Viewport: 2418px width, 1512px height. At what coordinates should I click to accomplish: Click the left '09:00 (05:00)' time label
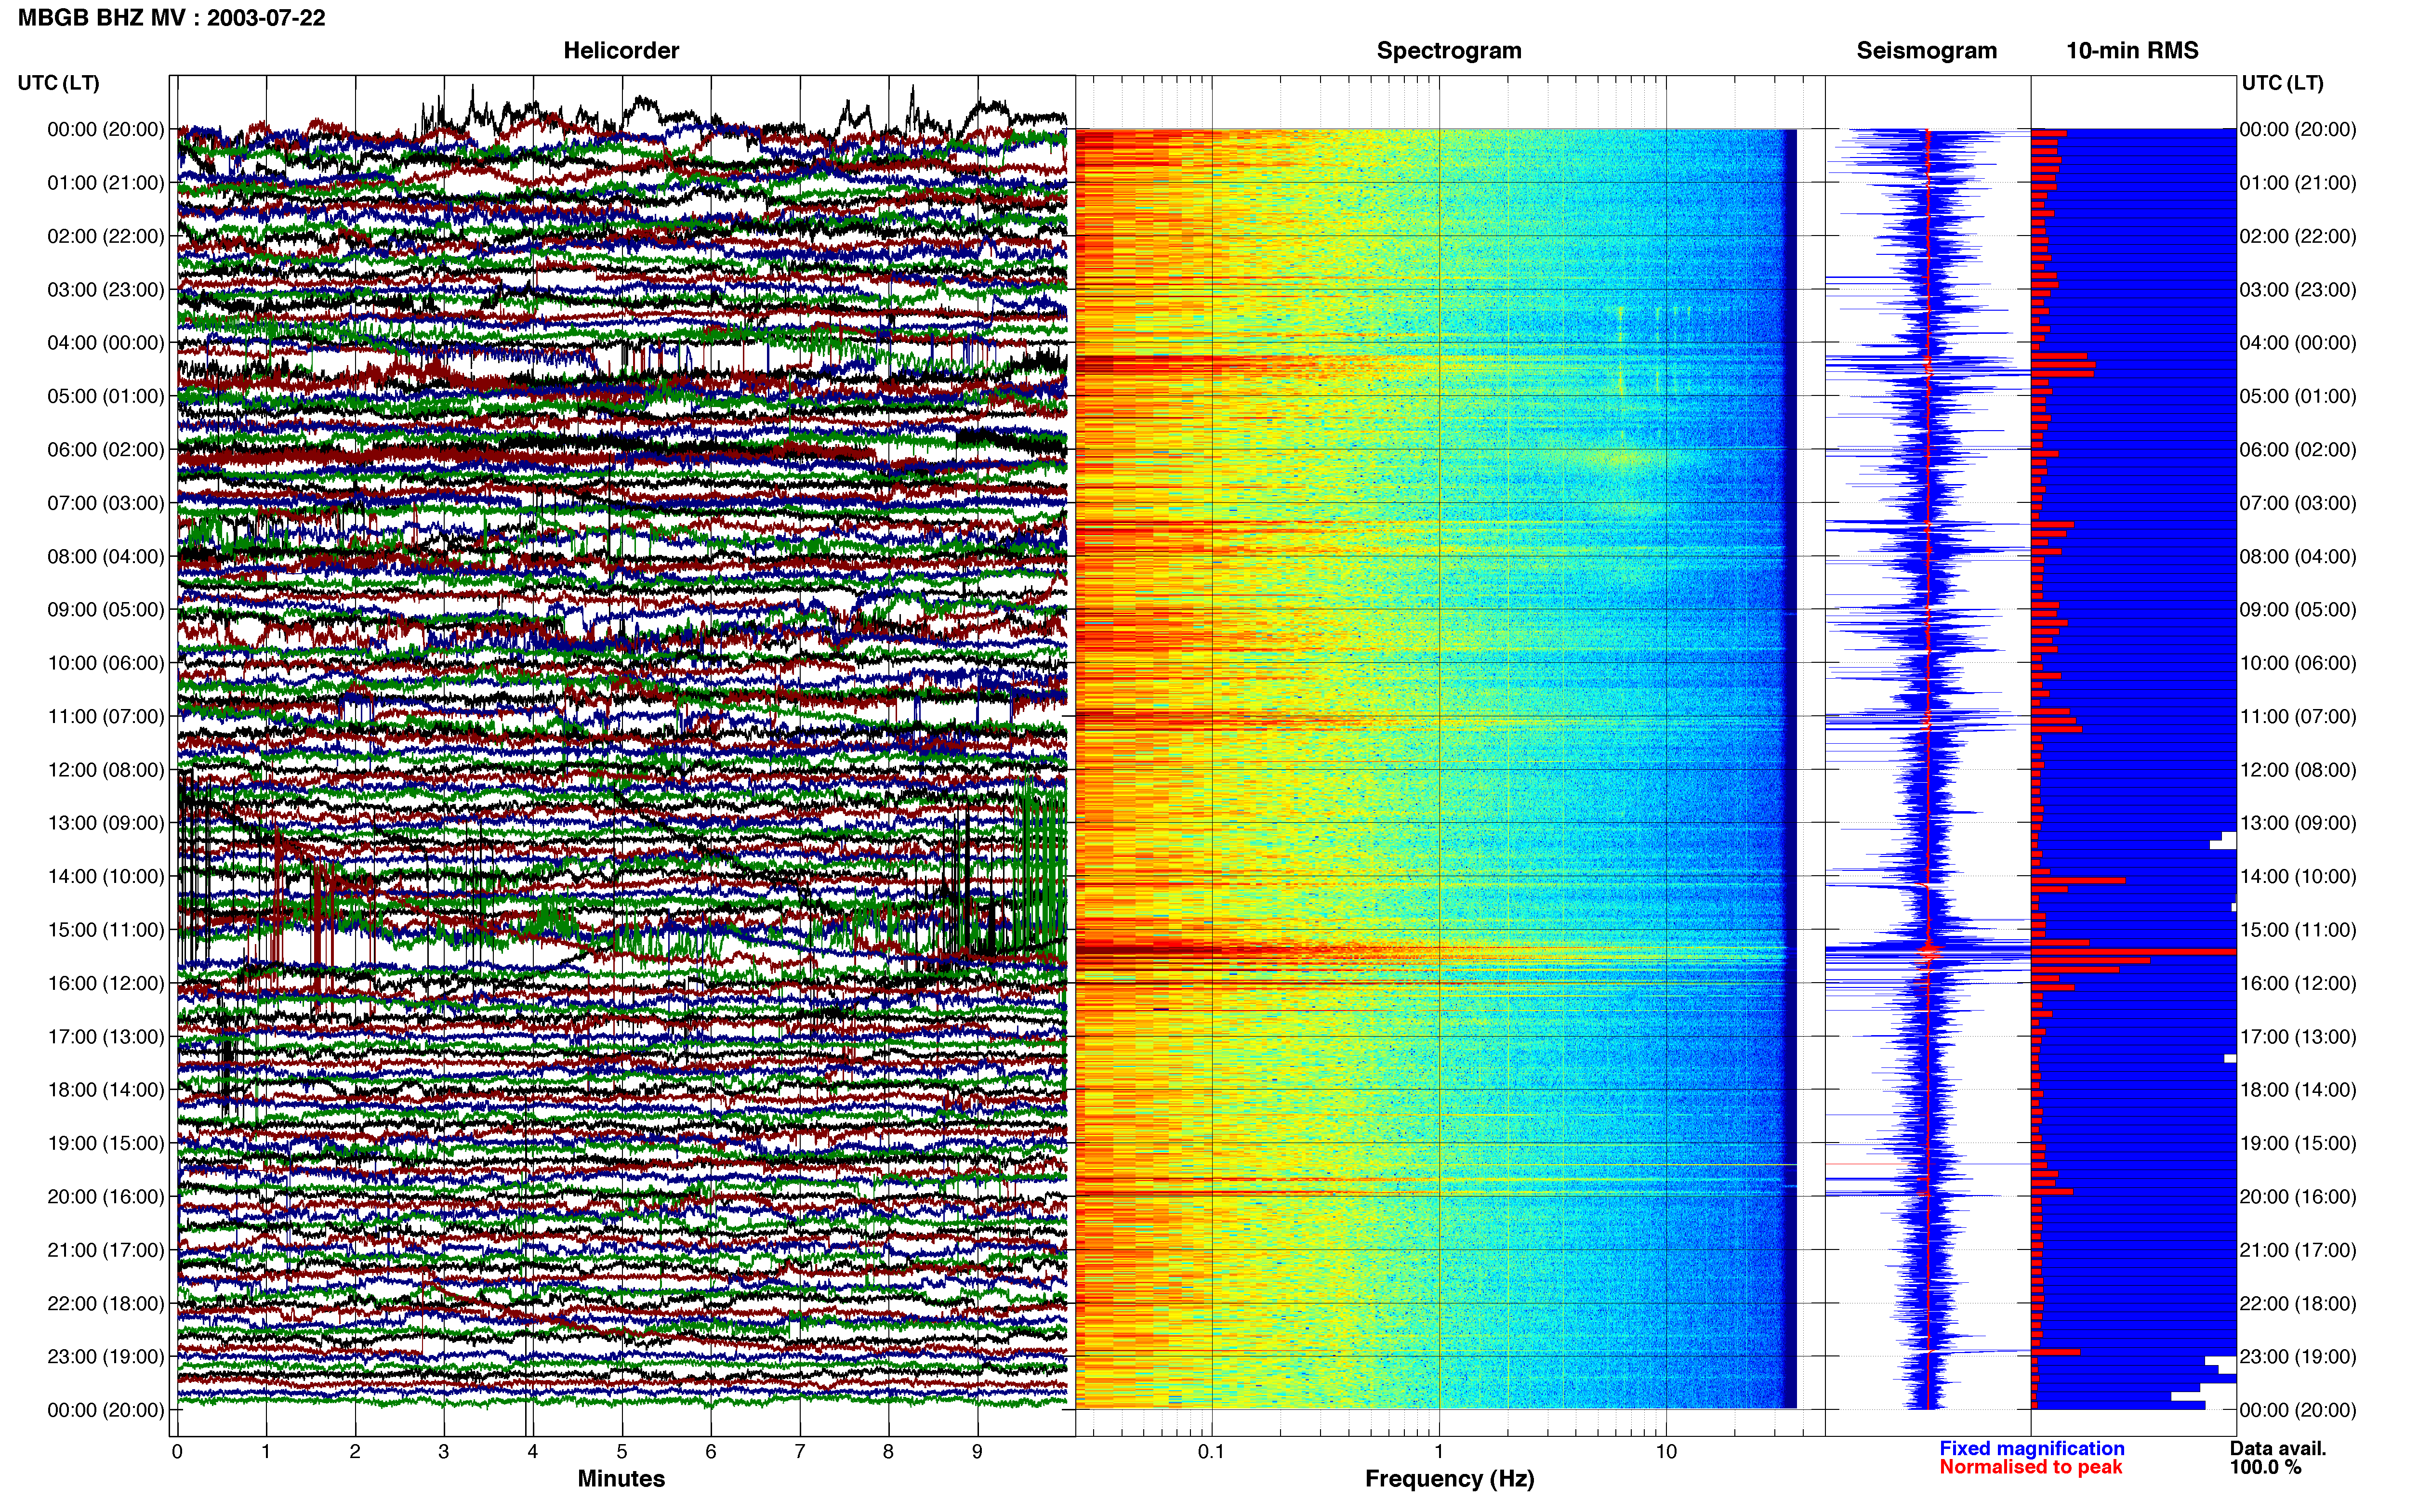(106, 609)
